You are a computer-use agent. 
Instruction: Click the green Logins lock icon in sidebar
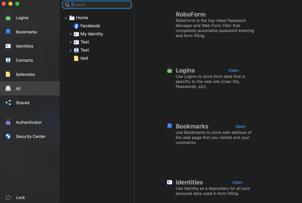pos(8,18)
